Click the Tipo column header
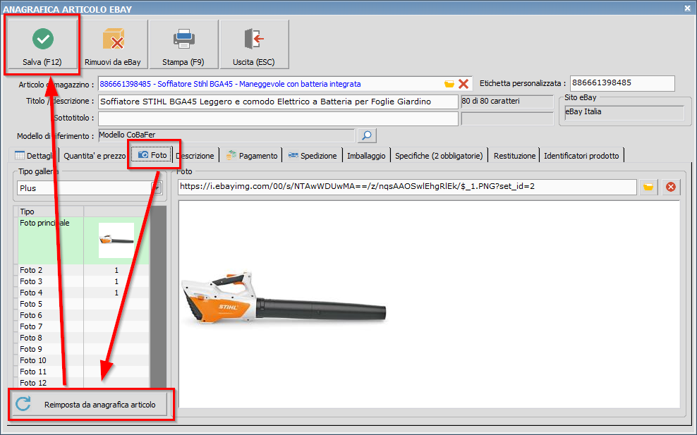This screenshot has width=697, height=435. point(51,212)
